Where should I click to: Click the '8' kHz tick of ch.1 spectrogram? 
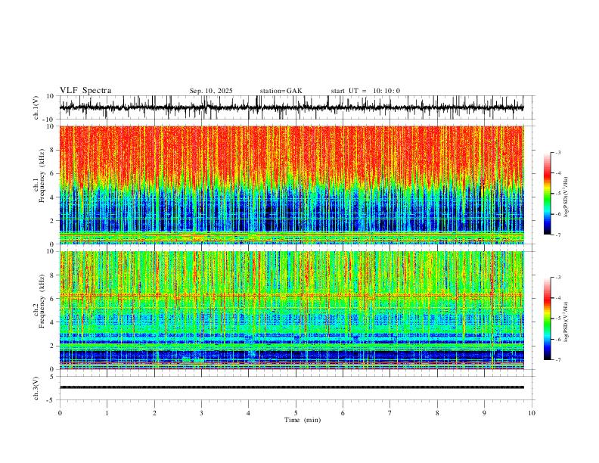(53, 150)
